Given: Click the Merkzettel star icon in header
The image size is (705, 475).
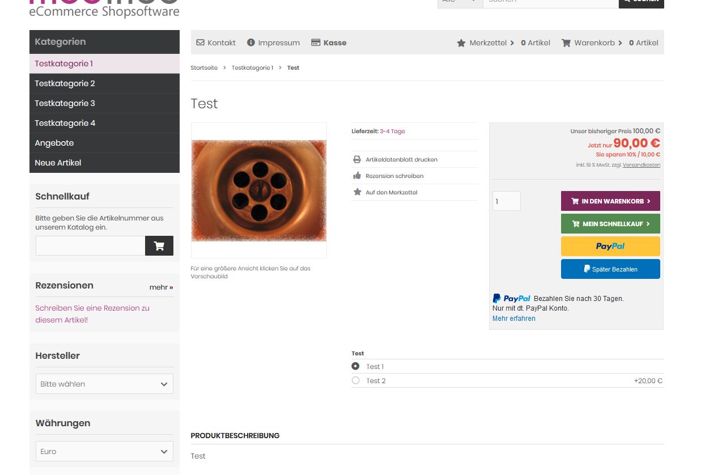Looking at the screenshot, I should coord(461,43).
